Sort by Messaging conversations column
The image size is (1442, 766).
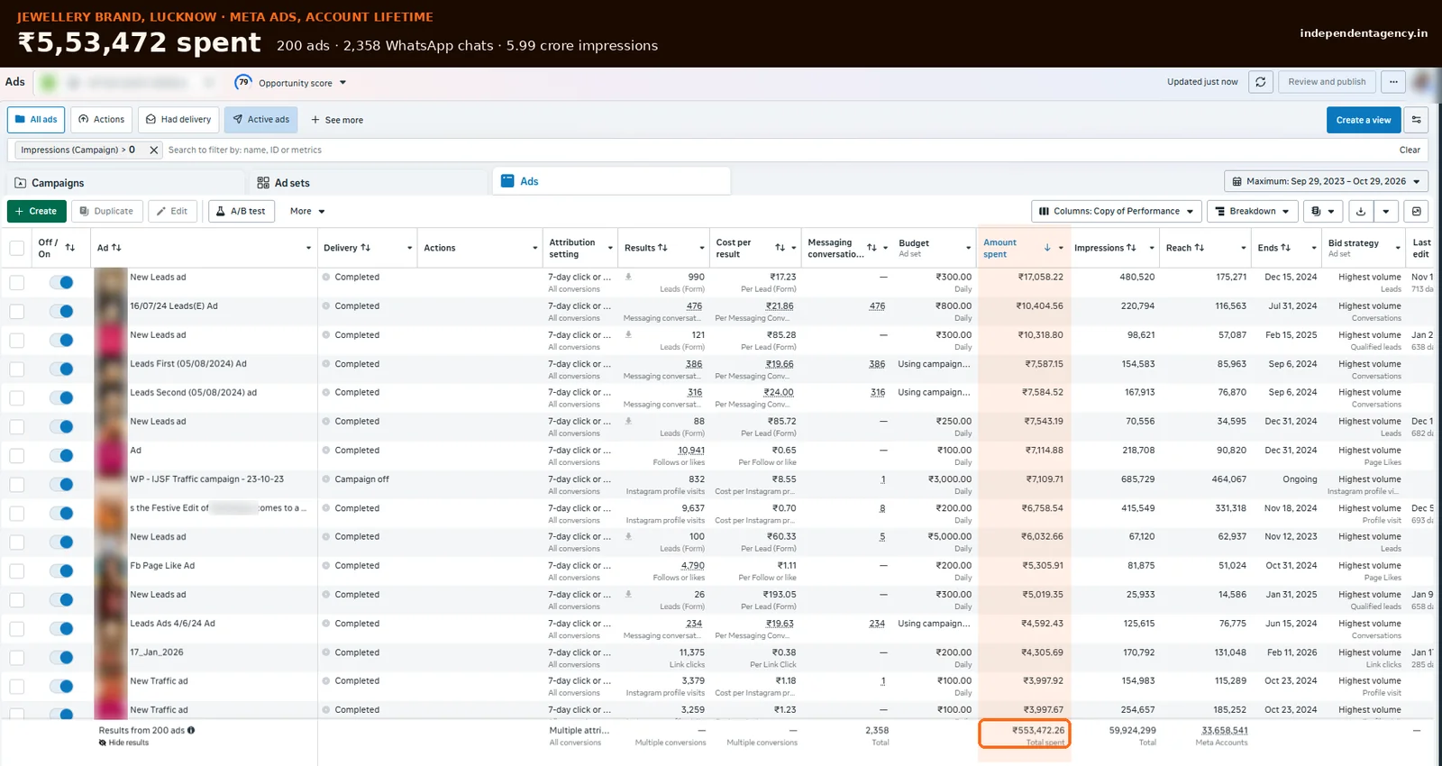coord(872,248)
